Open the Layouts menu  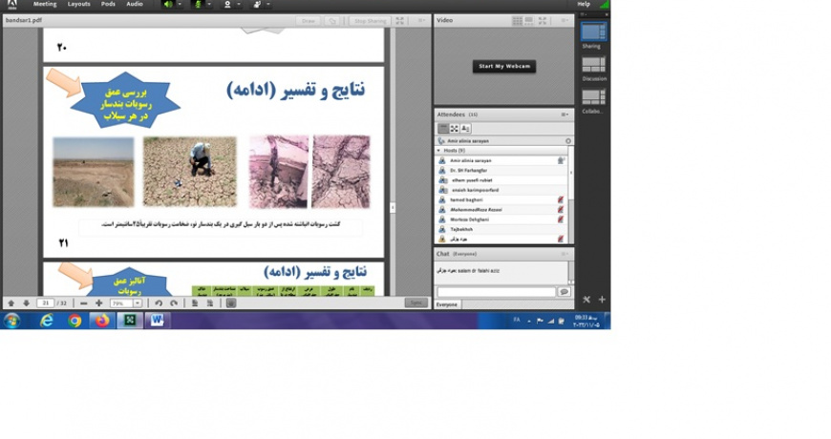pos(79,4)
